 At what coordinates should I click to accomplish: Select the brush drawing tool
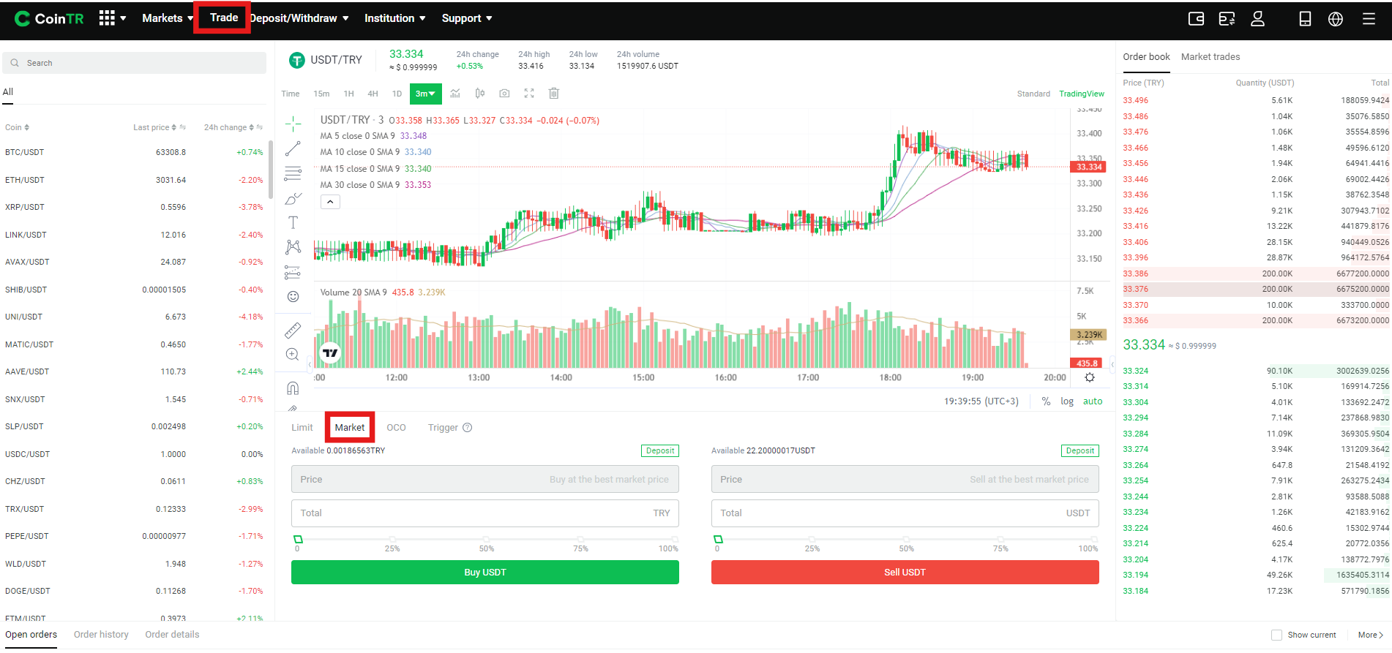(x=293, y=198)
